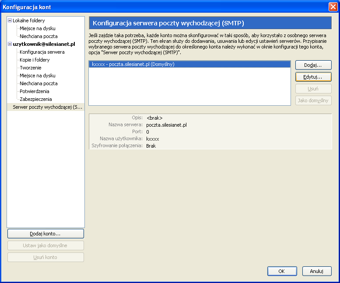Collapse the Lokalne foldery tree node
The image size is (340, 283).
tap(10, 21)
